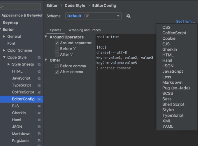
Task: Choose EJS from the Set from menu
Action: (x=166, y=44)
